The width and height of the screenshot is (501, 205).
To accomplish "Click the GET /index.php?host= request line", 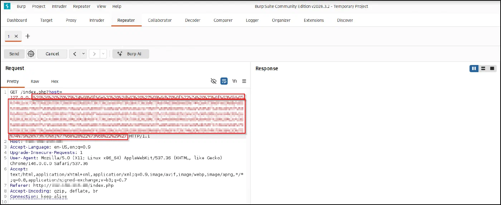I will coord(36,92).
